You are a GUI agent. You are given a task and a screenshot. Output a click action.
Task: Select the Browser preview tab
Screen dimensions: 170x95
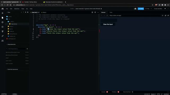pyautogui.click(x=103, y=12)
